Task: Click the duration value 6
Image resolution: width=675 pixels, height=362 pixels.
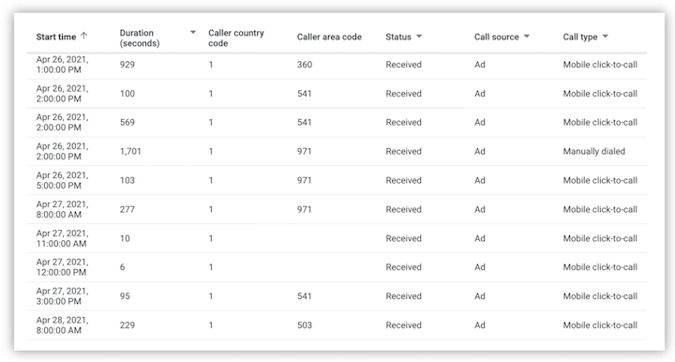Action: coord(122,267)
